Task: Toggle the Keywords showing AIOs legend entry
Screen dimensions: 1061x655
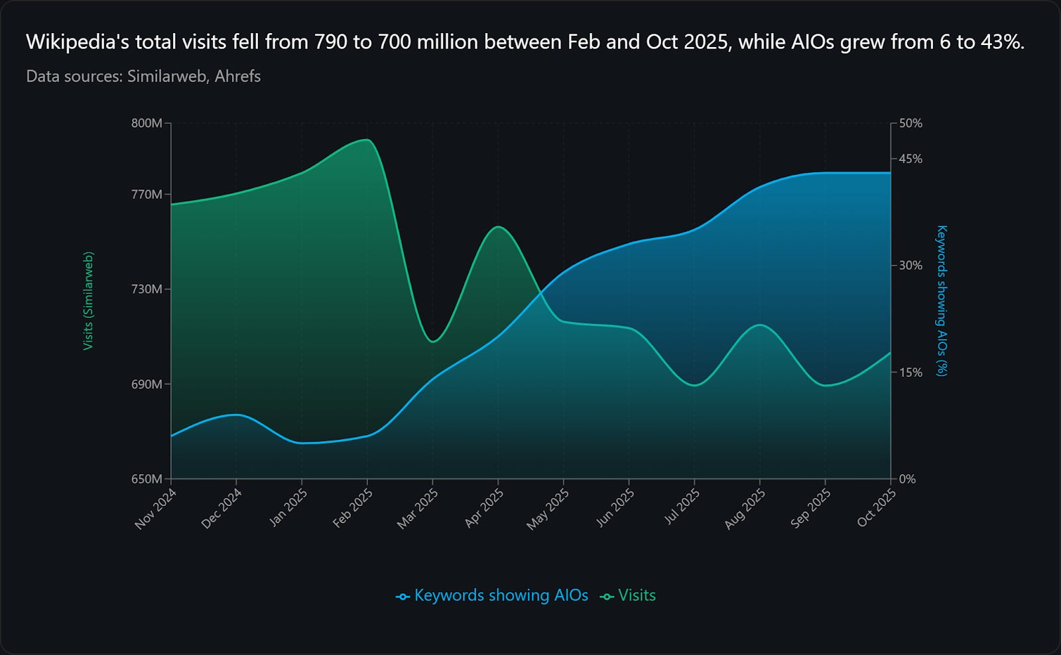Action: tap(501, 595)
